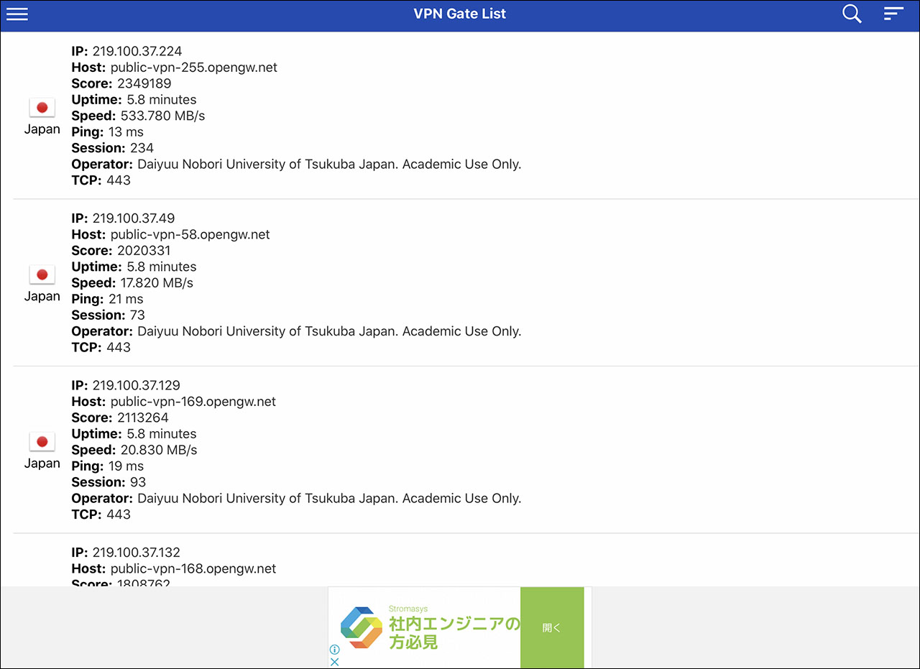
Task: Tap Japan flag for 219.100.37.49
Action: (42, 274)
